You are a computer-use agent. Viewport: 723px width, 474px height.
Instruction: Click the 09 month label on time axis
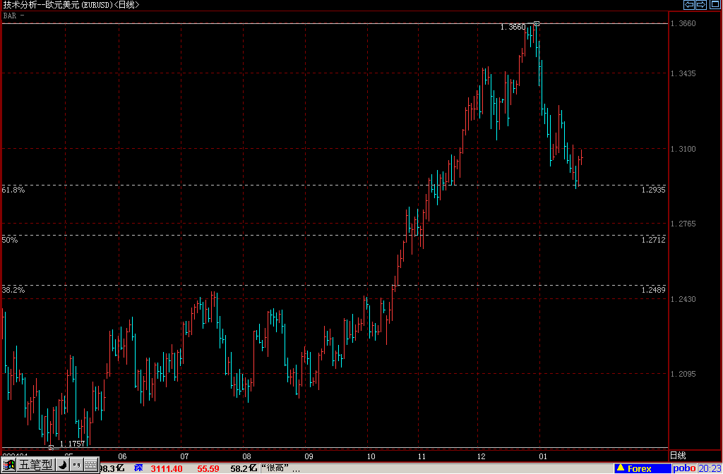click(x=309, y=456)
